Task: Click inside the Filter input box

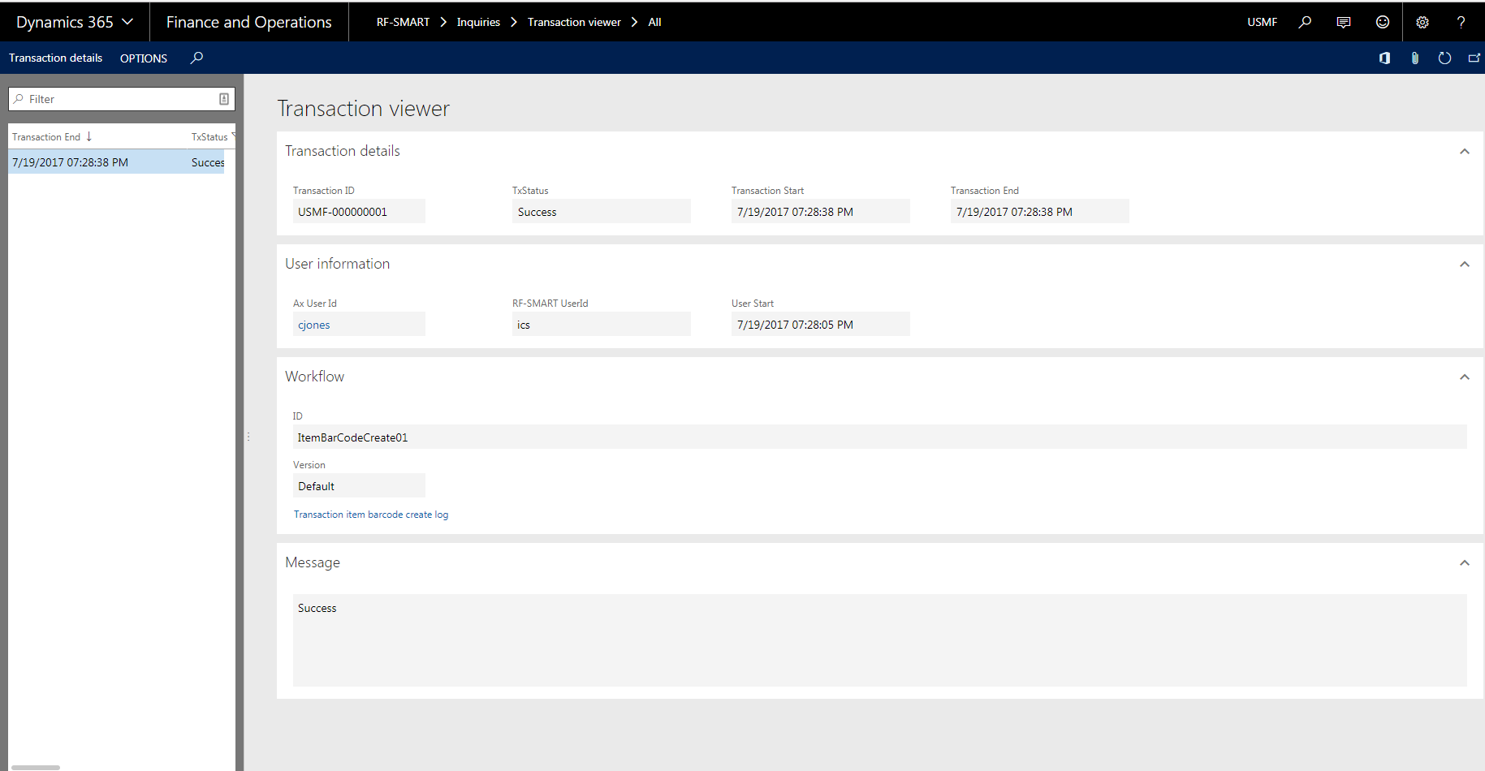Action: click(122, 99)
